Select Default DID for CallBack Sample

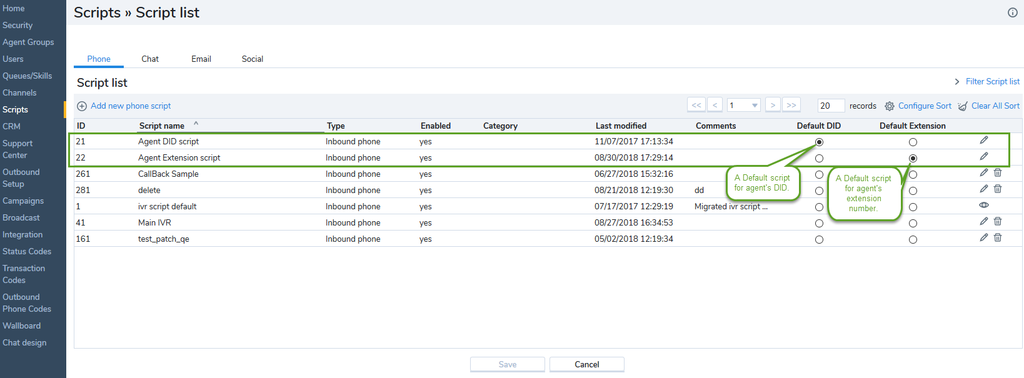click(819, 175)
